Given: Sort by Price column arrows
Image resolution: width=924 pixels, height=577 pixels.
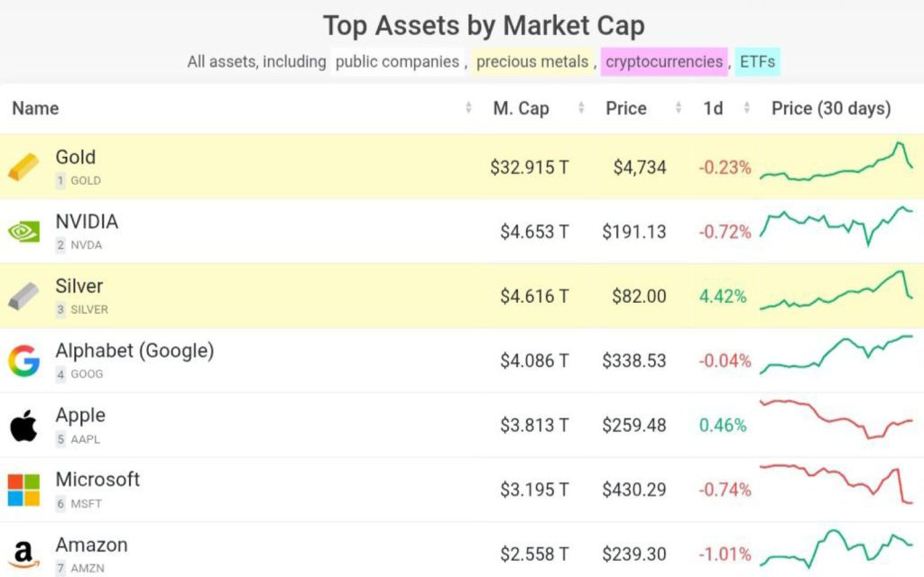Looking at the screenshot, I should 678,108.
